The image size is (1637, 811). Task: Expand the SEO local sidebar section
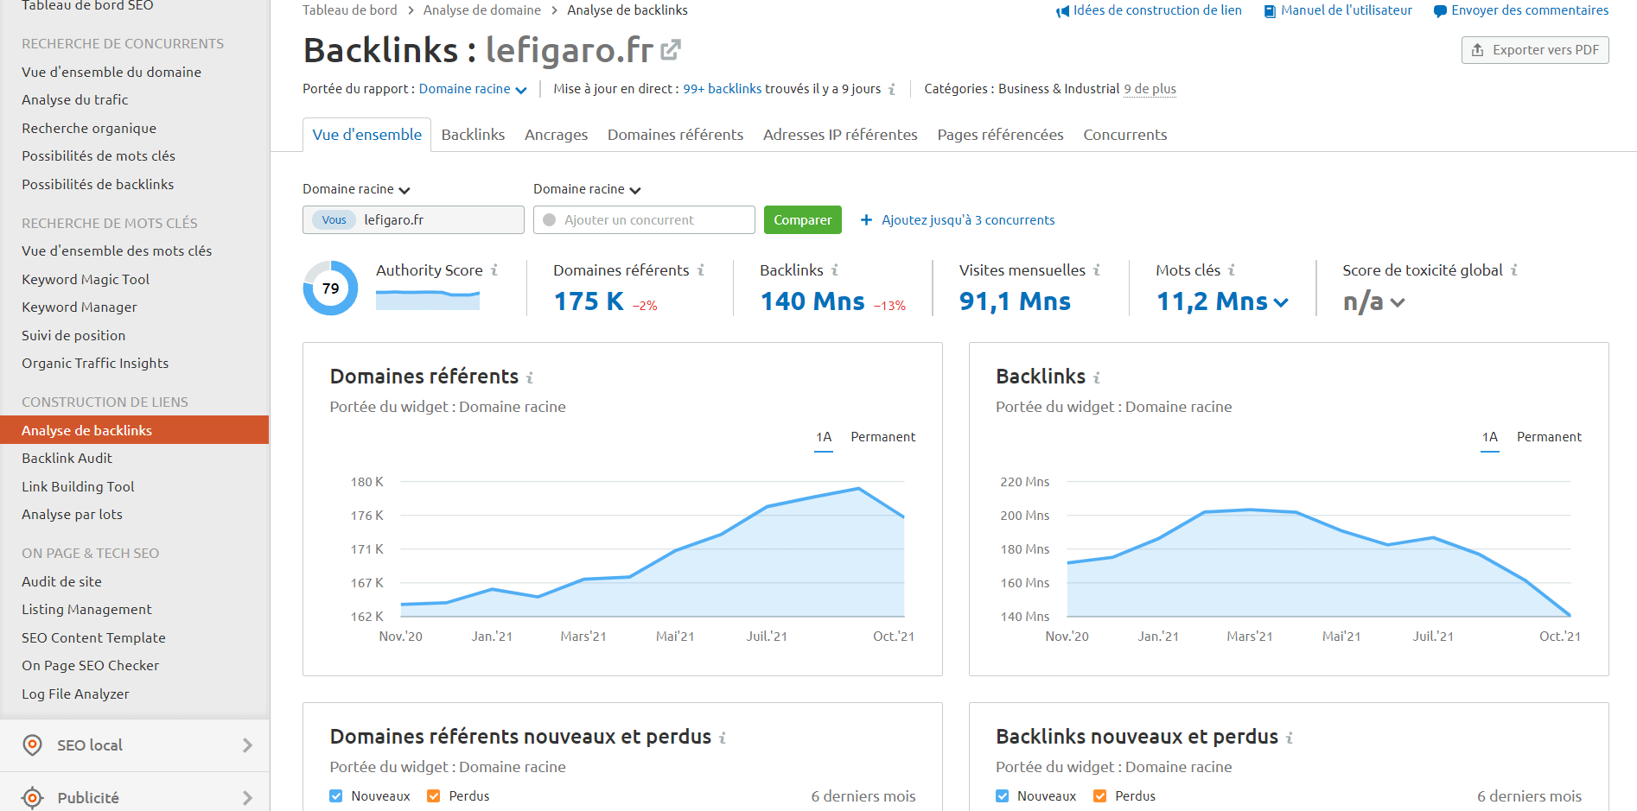(x=247, y=745)
